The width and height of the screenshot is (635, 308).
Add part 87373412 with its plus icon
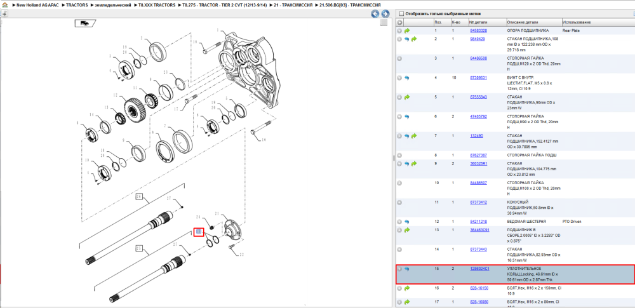coord(399,202)
